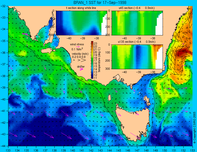
Task: Click the 'velocity (m/s)' legend label
Action: 80,54
